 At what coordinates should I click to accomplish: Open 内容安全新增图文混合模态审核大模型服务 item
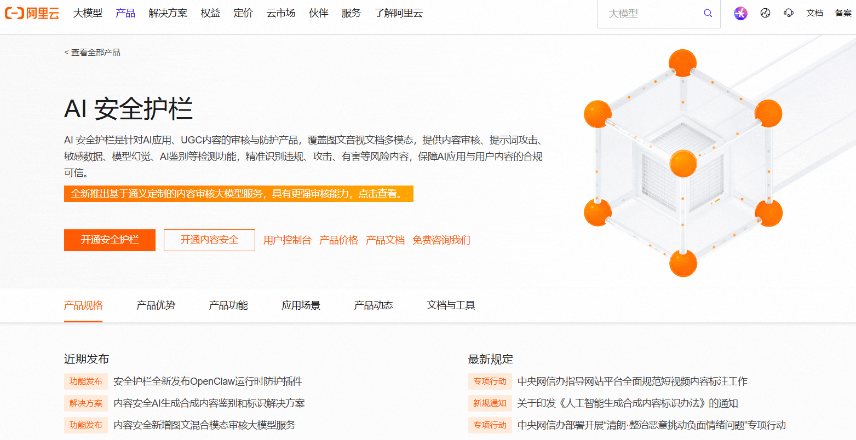coord(204,425)
